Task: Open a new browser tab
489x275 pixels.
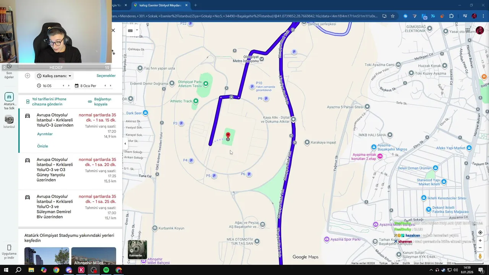Action: (x=196, y=5)
